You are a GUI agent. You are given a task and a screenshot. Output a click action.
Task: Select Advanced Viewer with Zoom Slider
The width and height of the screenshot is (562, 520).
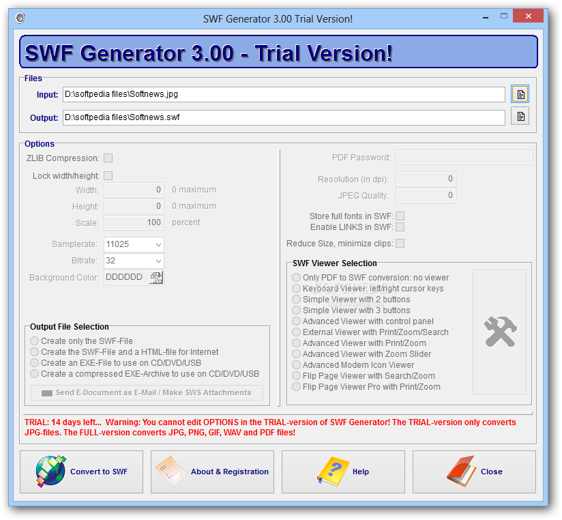pos(361,354)
